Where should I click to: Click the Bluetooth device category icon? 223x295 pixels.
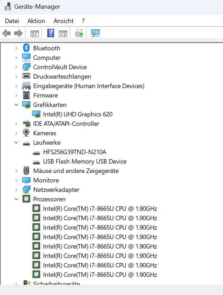[27, 48]
